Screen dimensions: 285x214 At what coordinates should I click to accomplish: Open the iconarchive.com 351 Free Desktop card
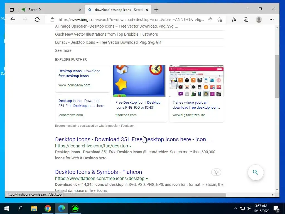click(82, 109)
